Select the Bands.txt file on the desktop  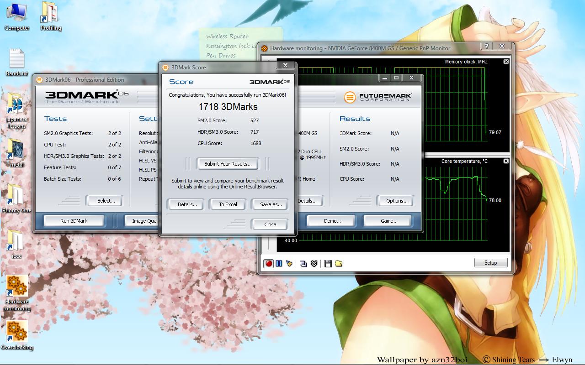pyautogui.click(x=17, y=63)
